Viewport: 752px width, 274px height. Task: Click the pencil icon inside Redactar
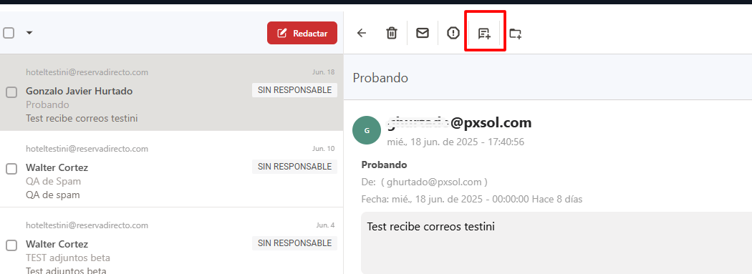282,33
